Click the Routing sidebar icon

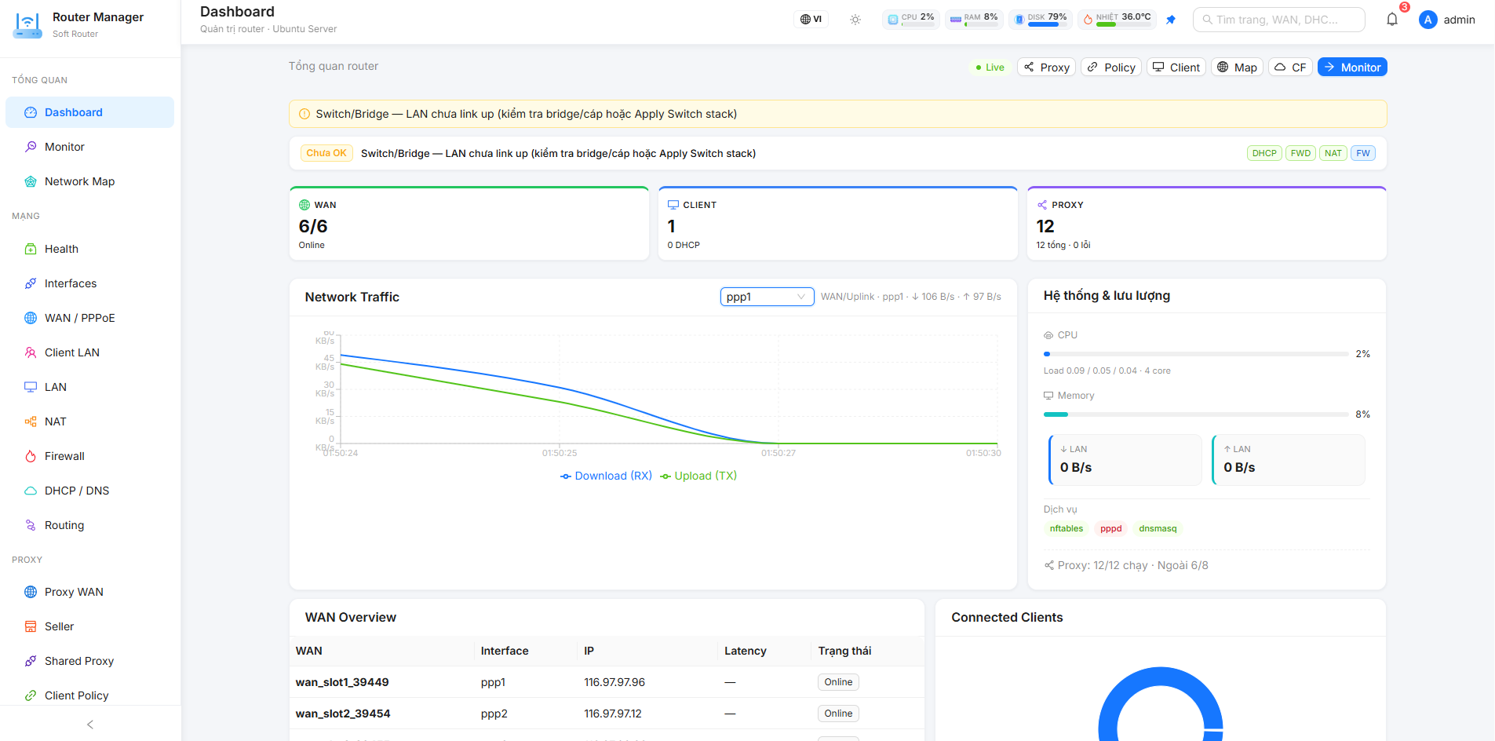tap(31, 525)
